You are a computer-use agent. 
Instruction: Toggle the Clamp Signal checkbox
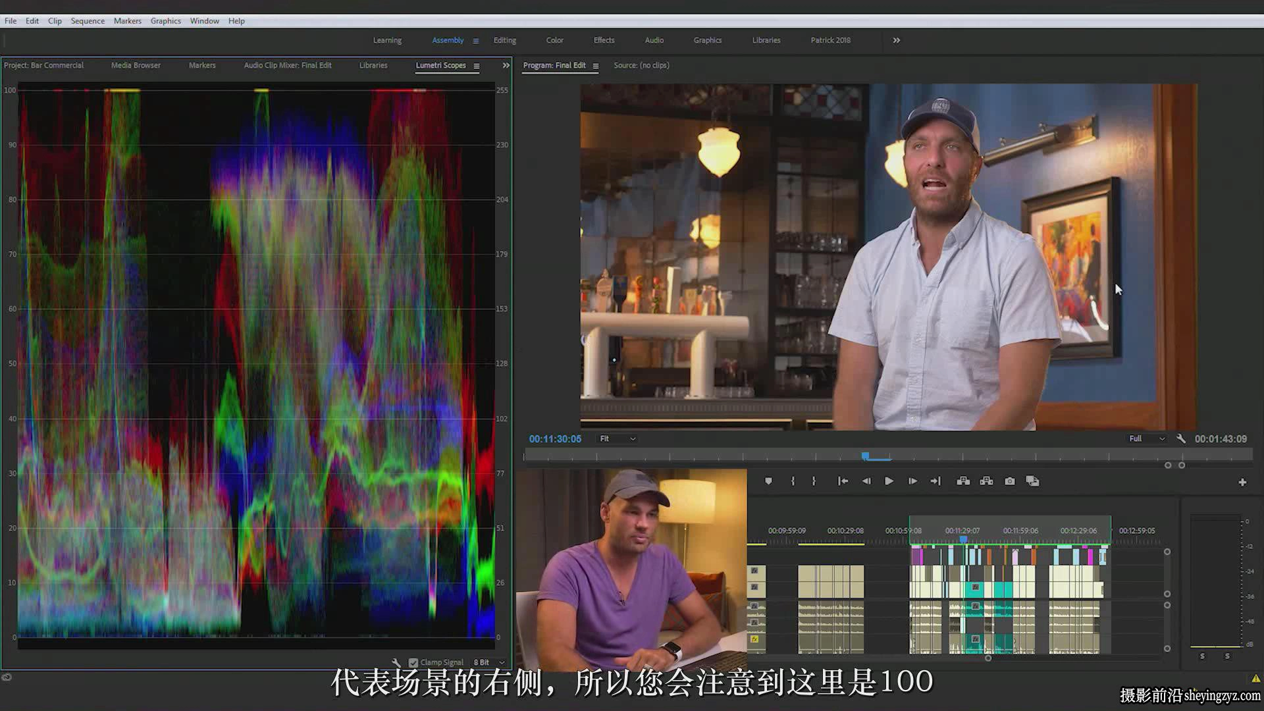point(413,663)
